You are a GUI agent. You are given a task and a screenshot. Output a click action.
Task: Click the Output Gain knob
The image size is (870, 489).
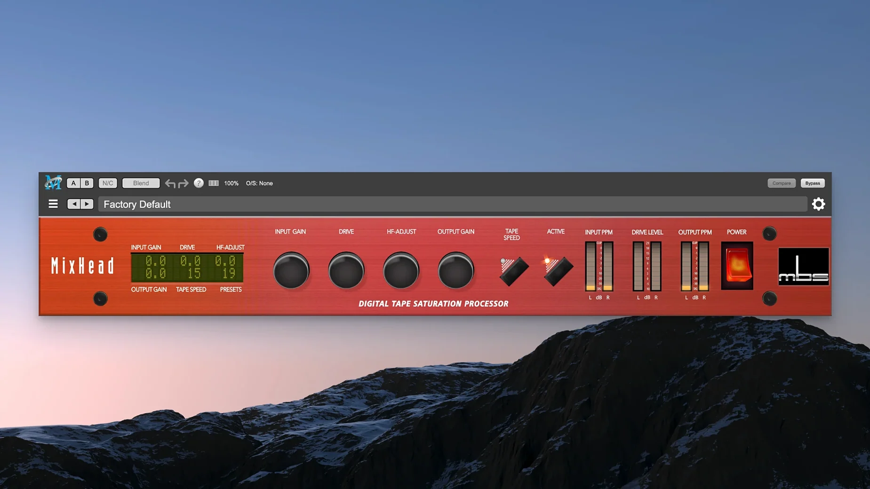[455, 270]
